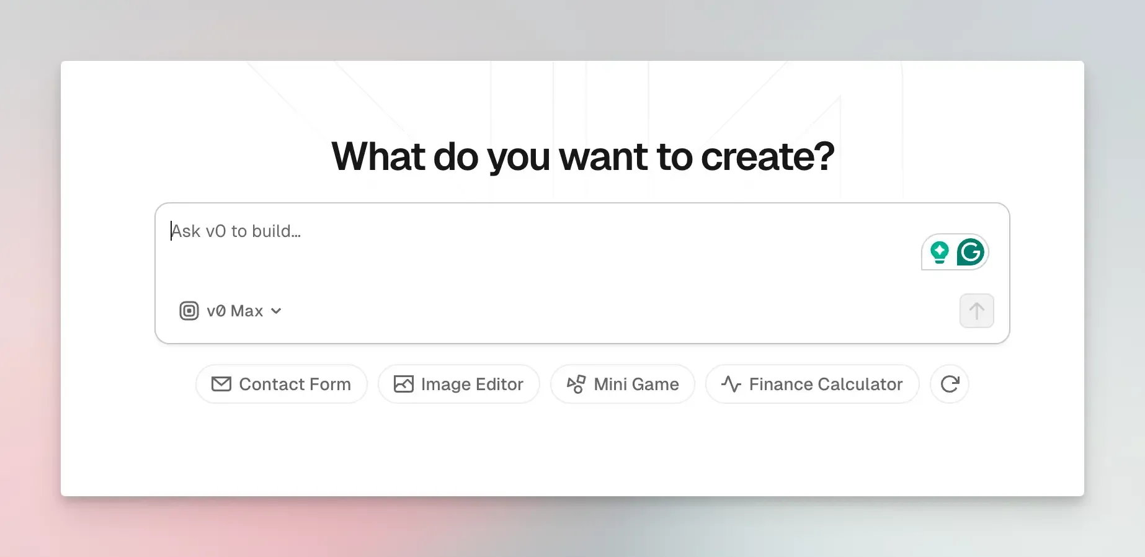Click the blurred background outside the white card
Image resolution: width=1145 pixels, height=557 pixels.
31,279
